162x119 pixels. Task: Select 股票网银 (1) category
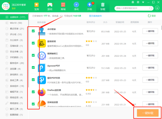coord(14,115)
